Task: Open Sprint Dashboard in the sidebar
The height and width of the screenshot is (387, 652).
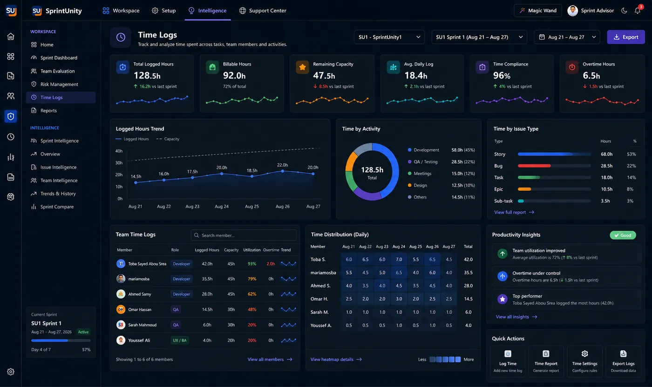Action: coord(59,58)
